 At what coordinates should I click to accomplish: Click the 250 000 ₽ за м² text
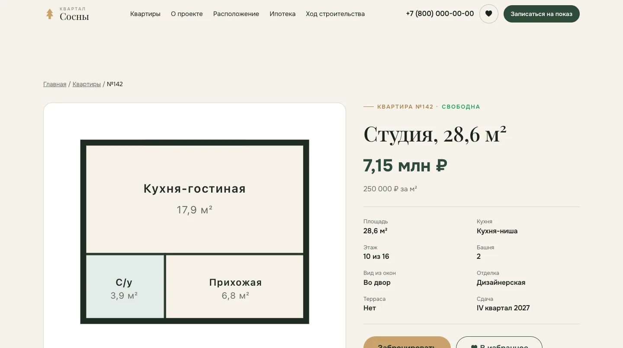[390, 189]
